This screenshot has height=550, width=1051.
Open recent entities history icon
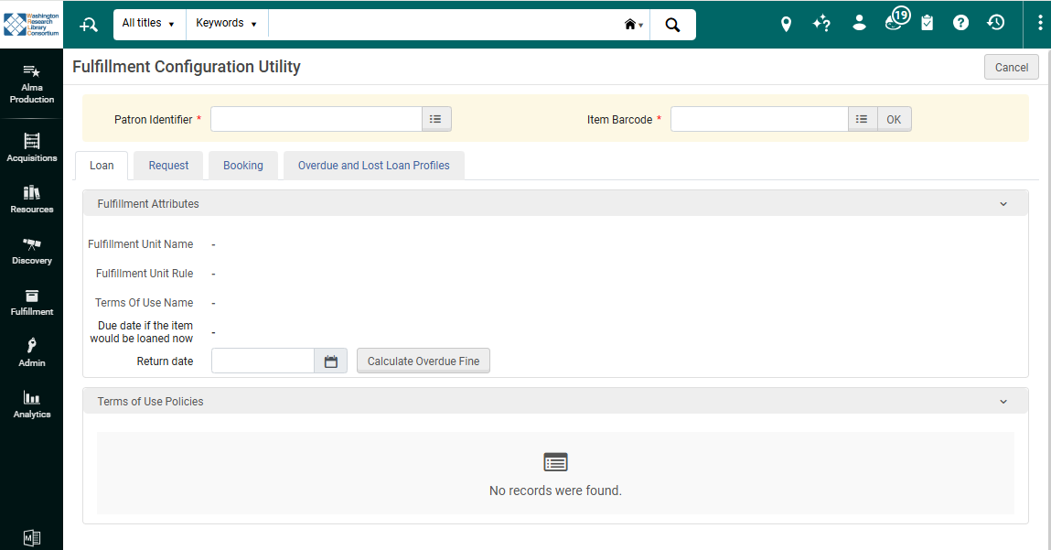click(996, 23)
